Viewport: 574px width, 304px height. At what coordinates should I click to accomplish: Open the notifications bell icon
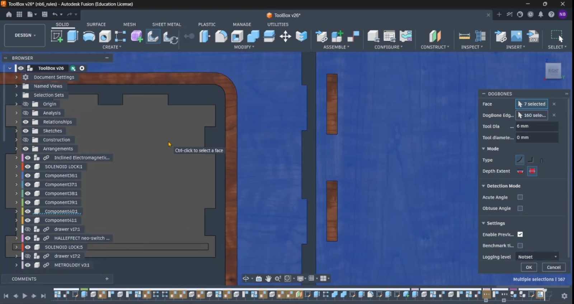[x=541, y=14]
